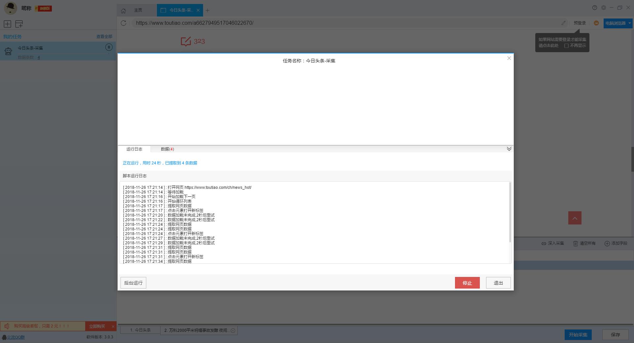Click the QQ penguin icon
The width and height of the screenshot is (634, 343).
point(4,337)
